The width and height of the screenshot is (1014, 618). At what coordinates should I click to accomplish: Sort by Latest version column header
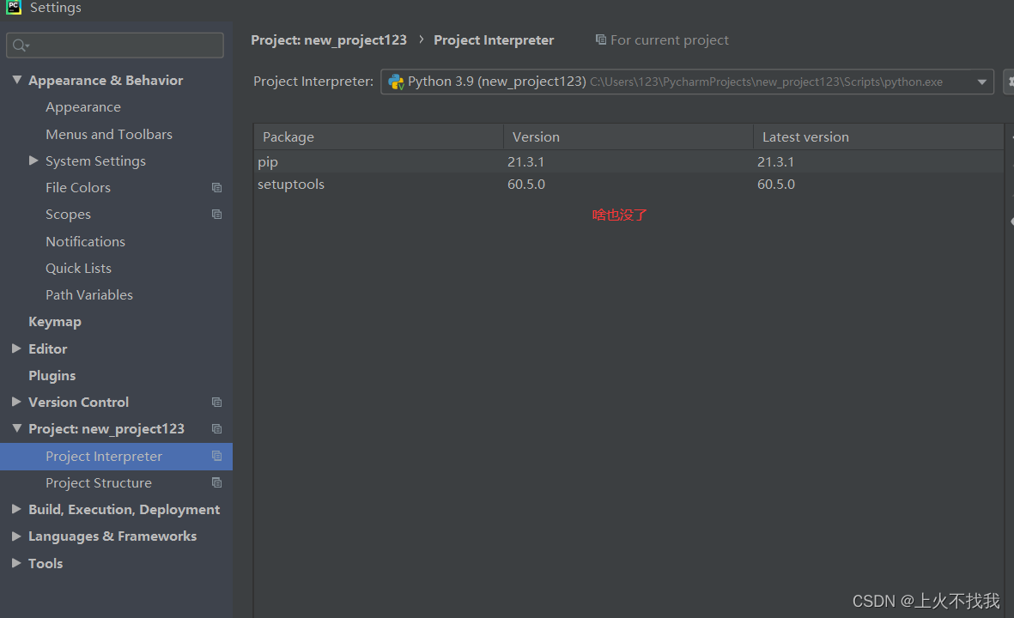coord(878,137)
